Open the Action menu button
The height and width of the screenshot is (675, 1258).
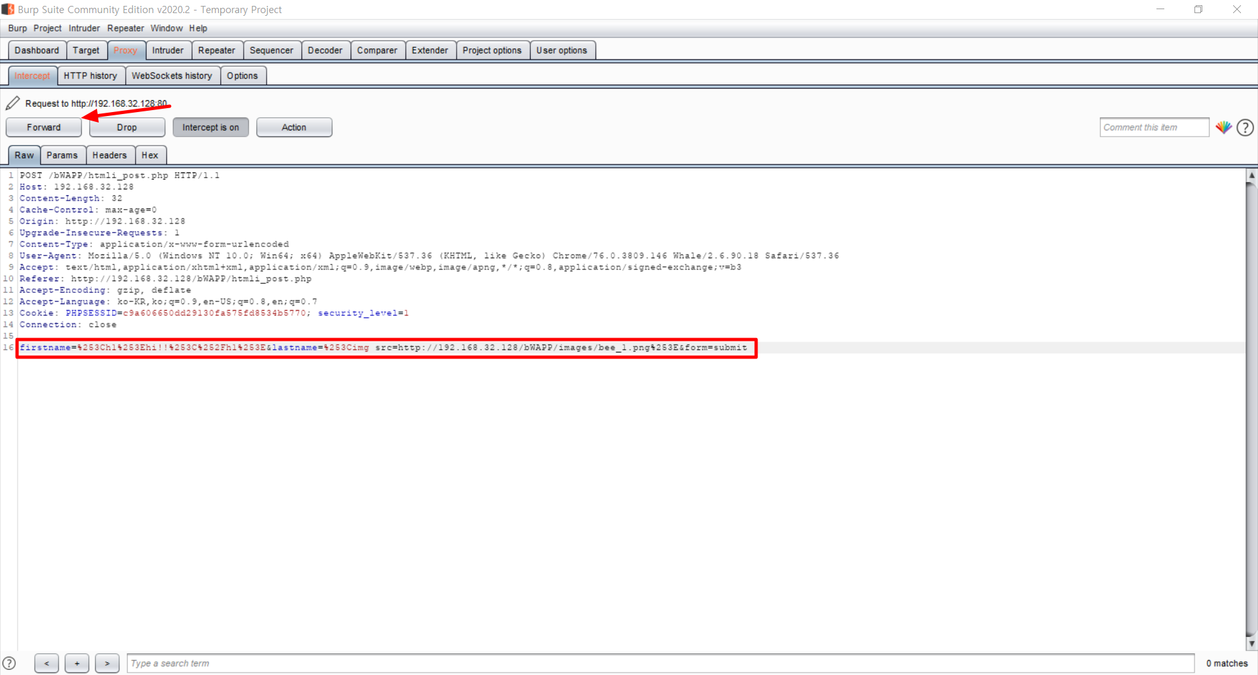(x=294, y=127)
